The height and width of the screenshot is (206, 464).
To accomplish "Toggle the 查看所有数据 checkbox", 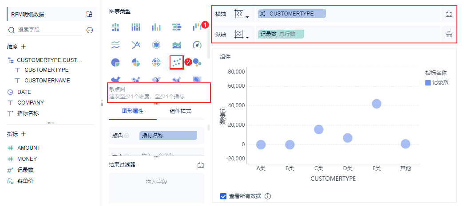I will tap(223, 196).
